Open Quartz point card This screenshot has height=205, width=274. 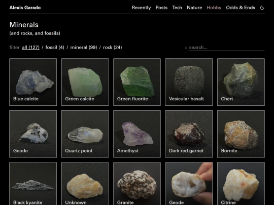[x=85, y=134]
